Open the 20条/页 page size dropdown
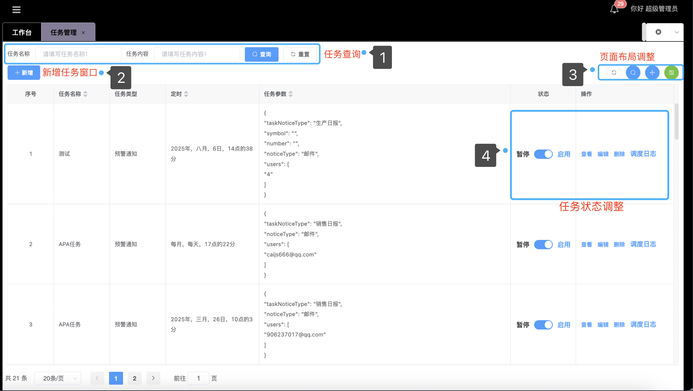This screenshot has height=391, width=693. (58, 378)
